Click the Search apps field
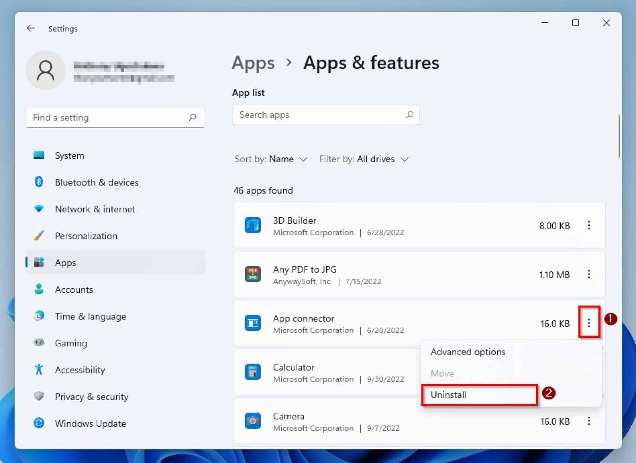Viewport: 636px width, 463px height. [x=325, y=115]
